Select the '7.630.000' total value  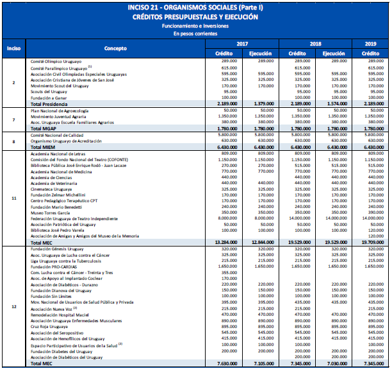pos(227,363)
